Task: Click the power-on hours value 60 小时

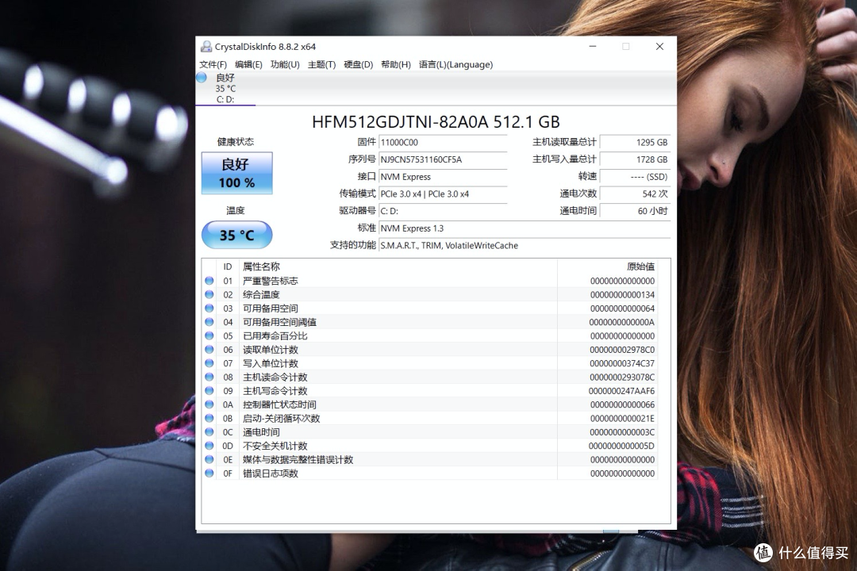Action: coord(635,211)
